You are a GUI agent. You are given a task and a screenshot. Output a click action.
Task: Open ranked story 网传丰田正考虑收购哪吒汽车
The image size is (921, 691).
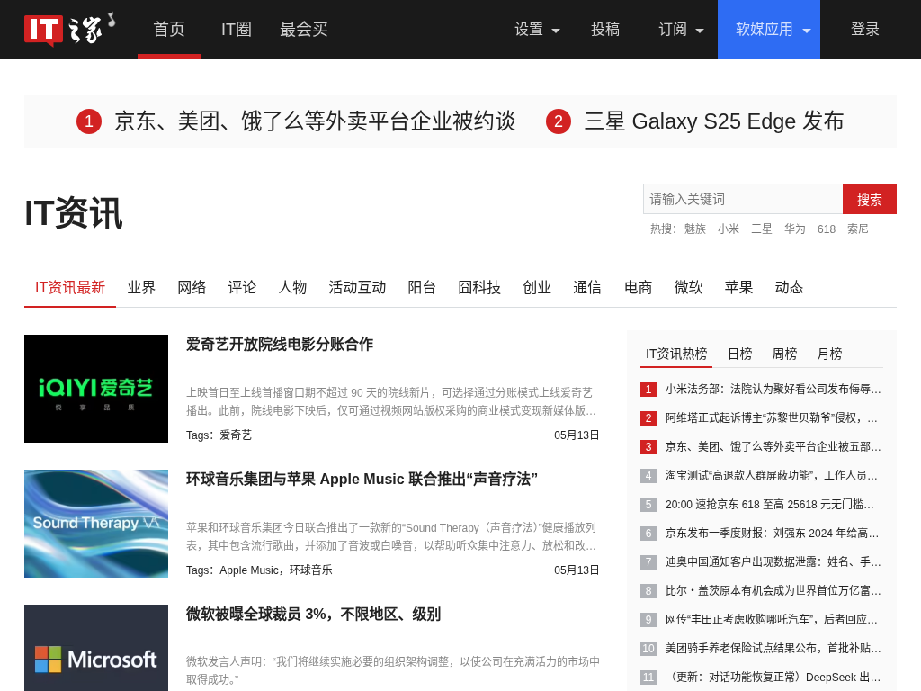[x=771, y=619]
